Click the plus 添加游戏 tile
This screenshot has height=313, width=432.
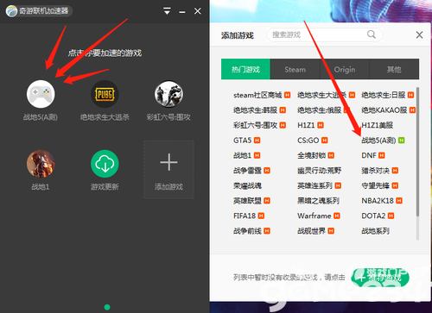tap(168, 170)
